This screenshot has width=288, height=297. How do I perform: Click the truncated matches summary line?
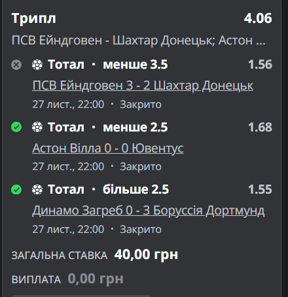[x=139, y=41]
